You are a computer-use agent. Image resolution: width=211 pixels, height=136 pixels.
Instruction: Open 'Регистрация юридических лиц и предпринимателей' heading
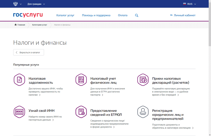(x=168, y=115)
